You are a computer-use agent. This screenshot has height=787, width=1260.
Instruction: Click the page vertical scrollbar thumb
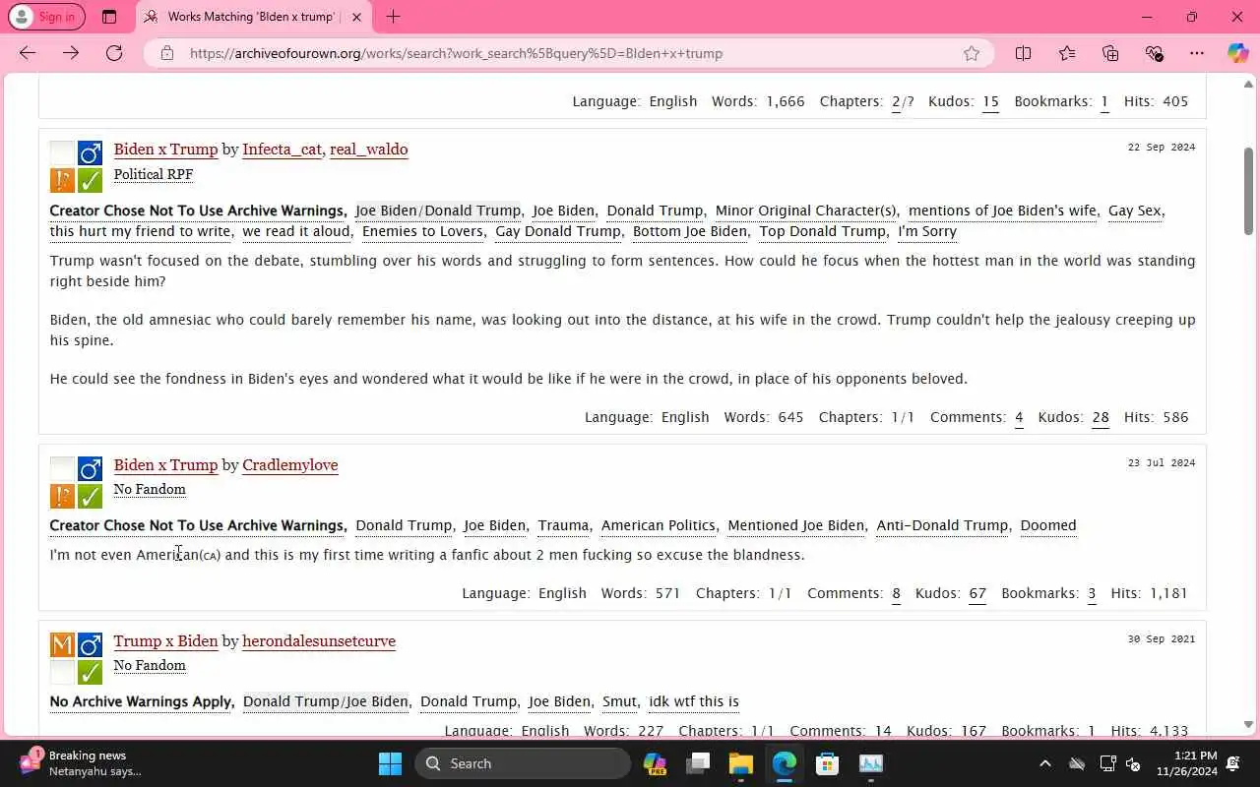click(x=1249, y=191)
